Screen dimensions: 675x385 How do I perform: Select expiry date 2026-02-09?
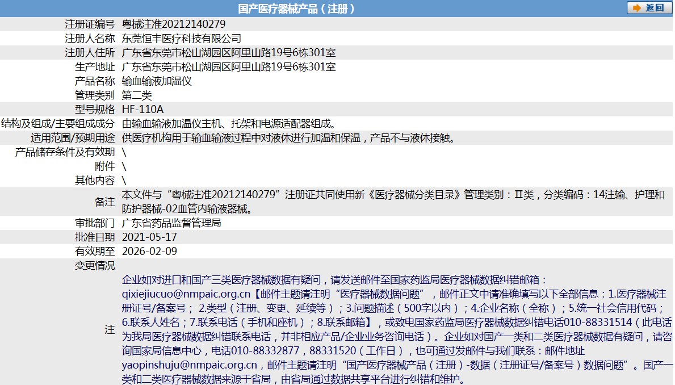149,251
